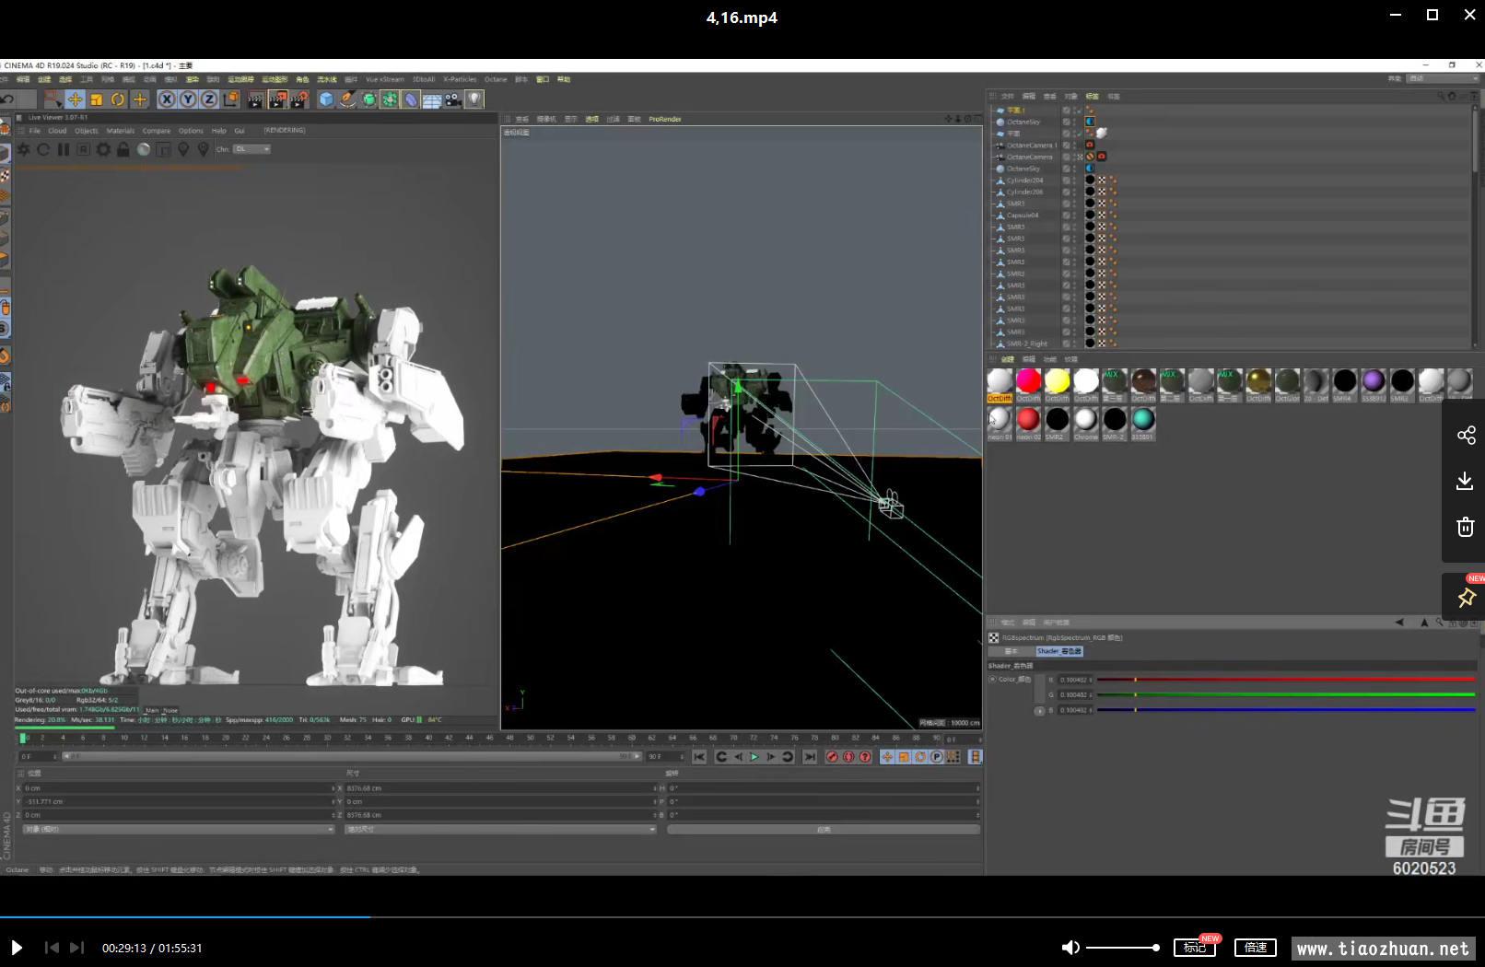This screenshot has height=967, width=1485.
Task: Toggle visibility checkbox for Capsule04 object
Action: point(1067,216)
